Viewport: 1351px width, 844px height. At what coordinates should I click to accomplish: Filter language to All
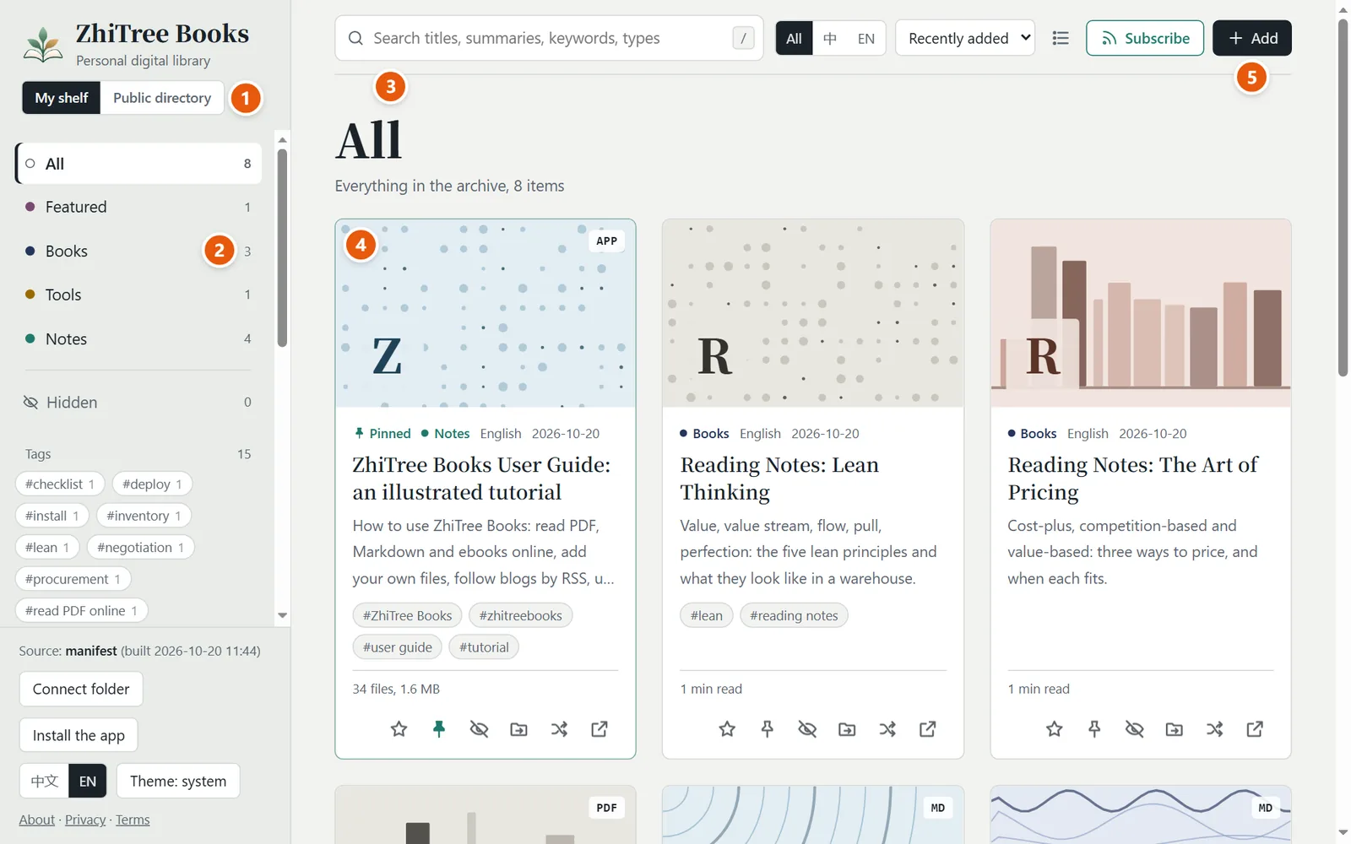pos(794,38)
